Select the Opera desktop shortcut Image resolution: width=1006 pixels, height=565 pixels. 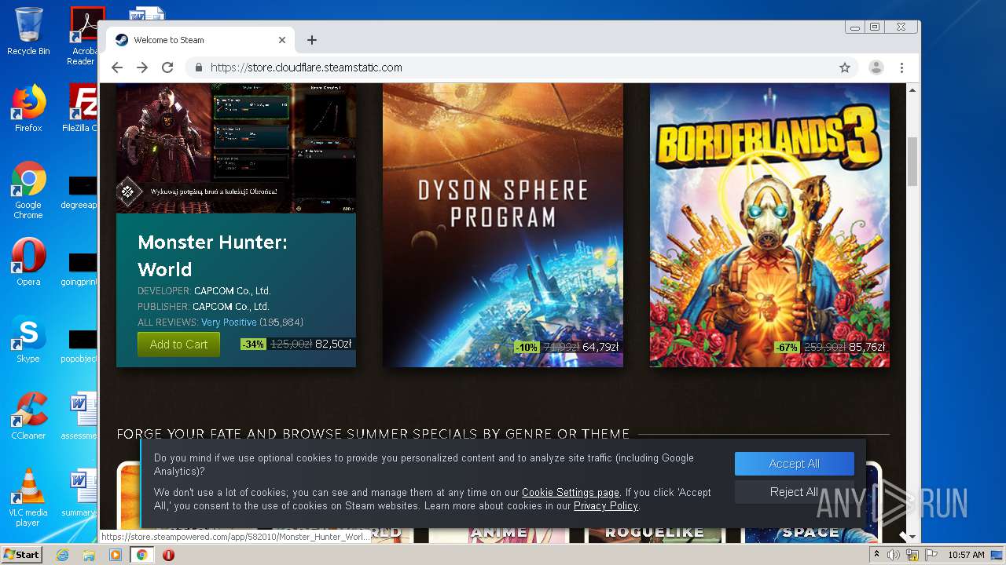click(28, 262)
